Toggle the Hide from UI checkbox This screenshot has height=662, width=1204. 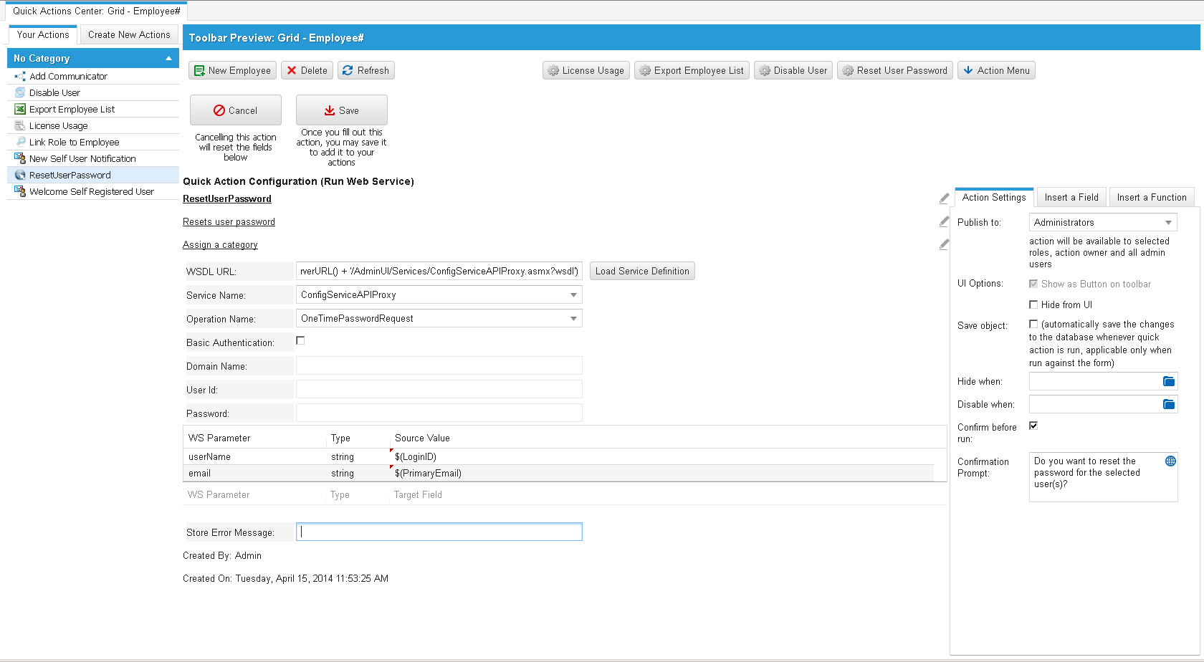pos(1033,304)
